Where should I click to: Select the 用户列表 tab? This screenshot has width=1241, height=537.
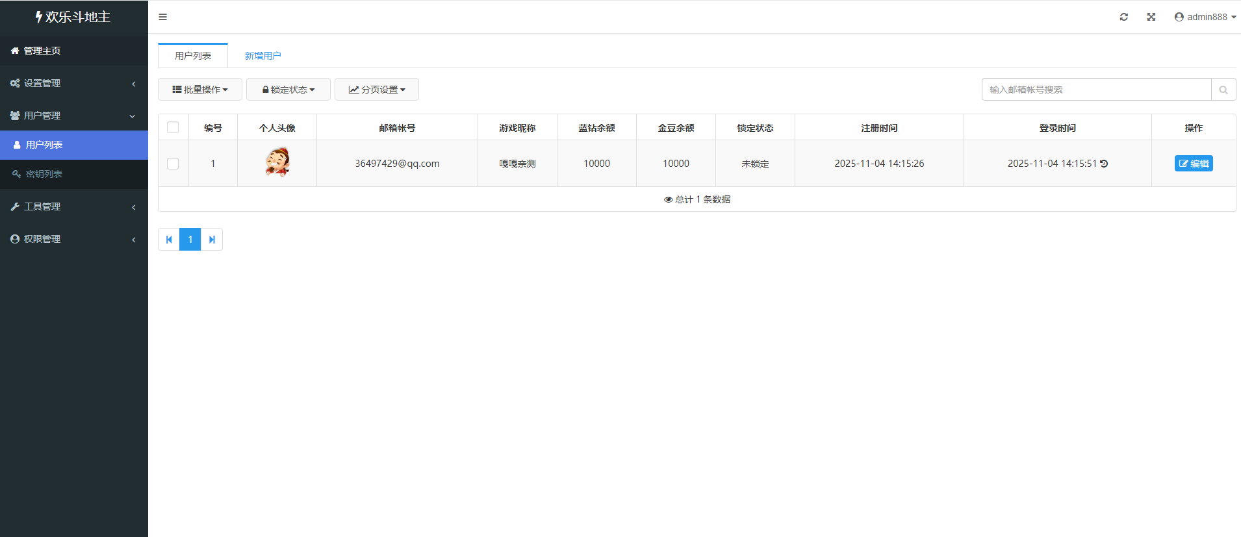(x=193, y=56)
